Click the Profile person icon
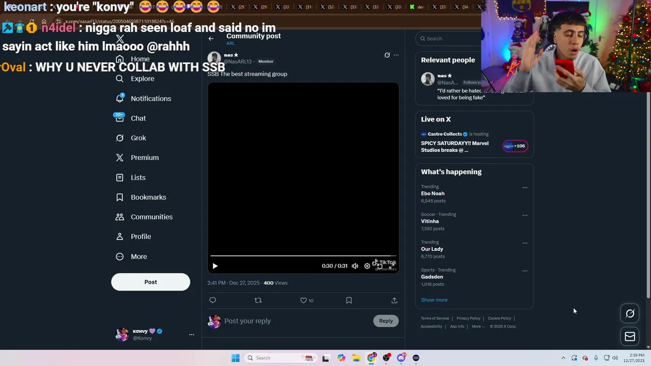The height and width of the screenshot is (366, 651). [x=120, y=237]
